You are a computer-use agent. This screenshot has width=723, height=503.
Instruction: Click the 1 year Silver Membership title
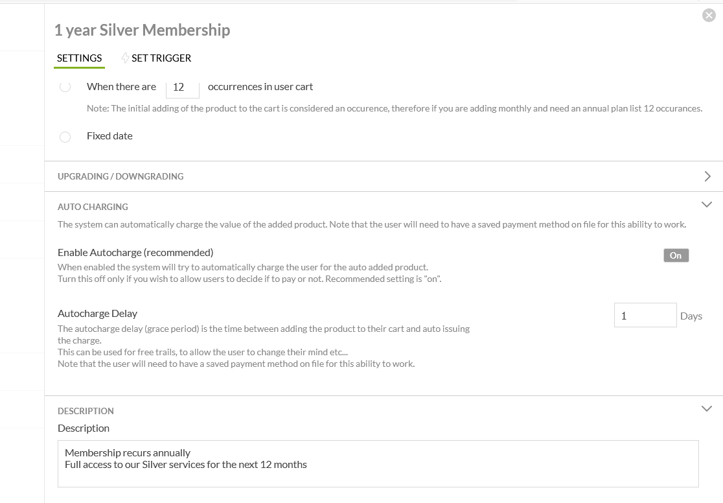click(x=142, y=30)
